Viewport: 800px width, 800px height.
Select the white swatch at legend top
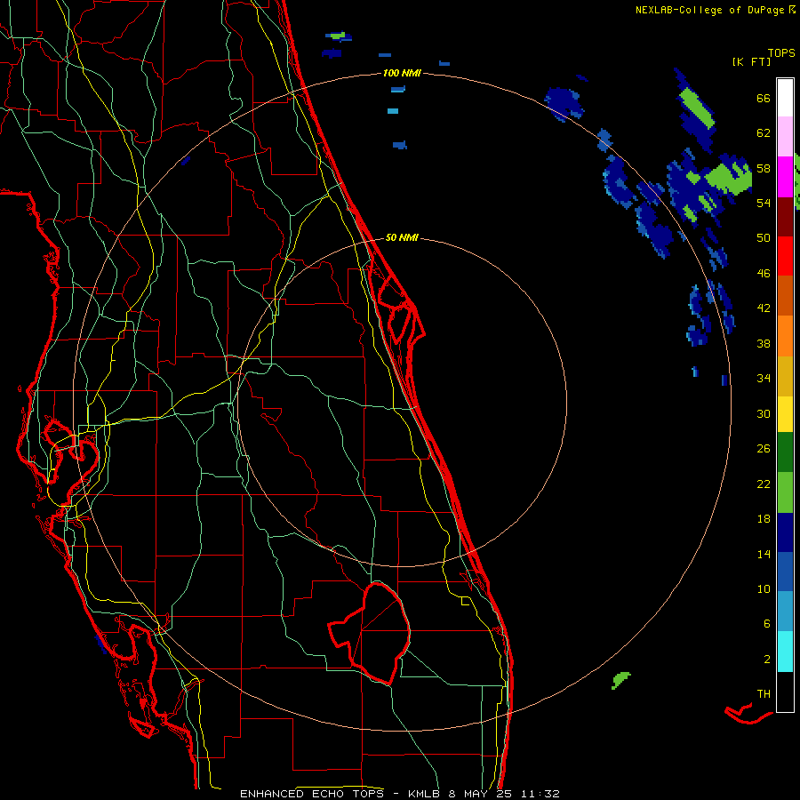coord(785,98)
